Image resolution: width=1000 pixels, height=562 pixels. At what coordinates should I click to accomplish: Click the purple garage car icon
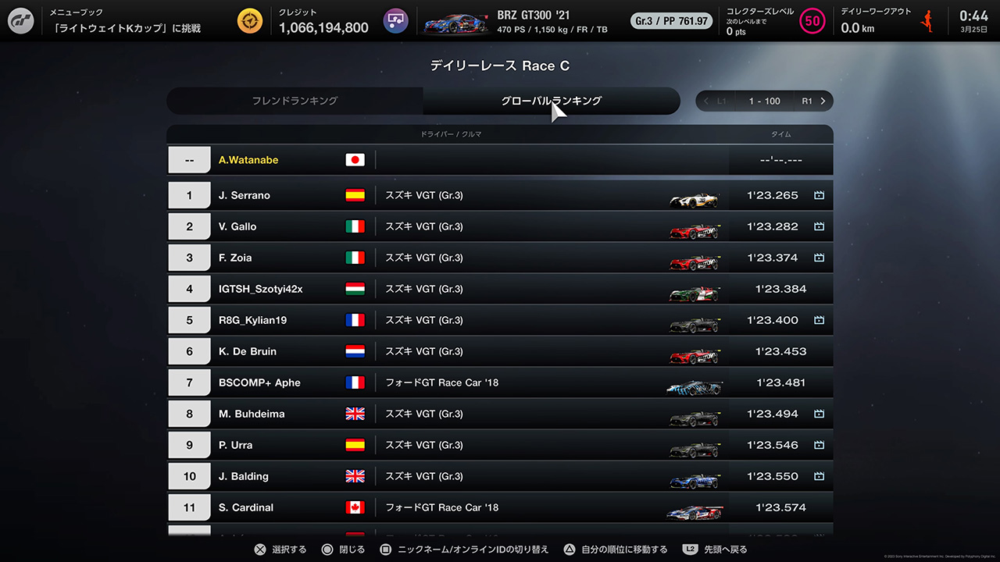click(x=396, y=21)
